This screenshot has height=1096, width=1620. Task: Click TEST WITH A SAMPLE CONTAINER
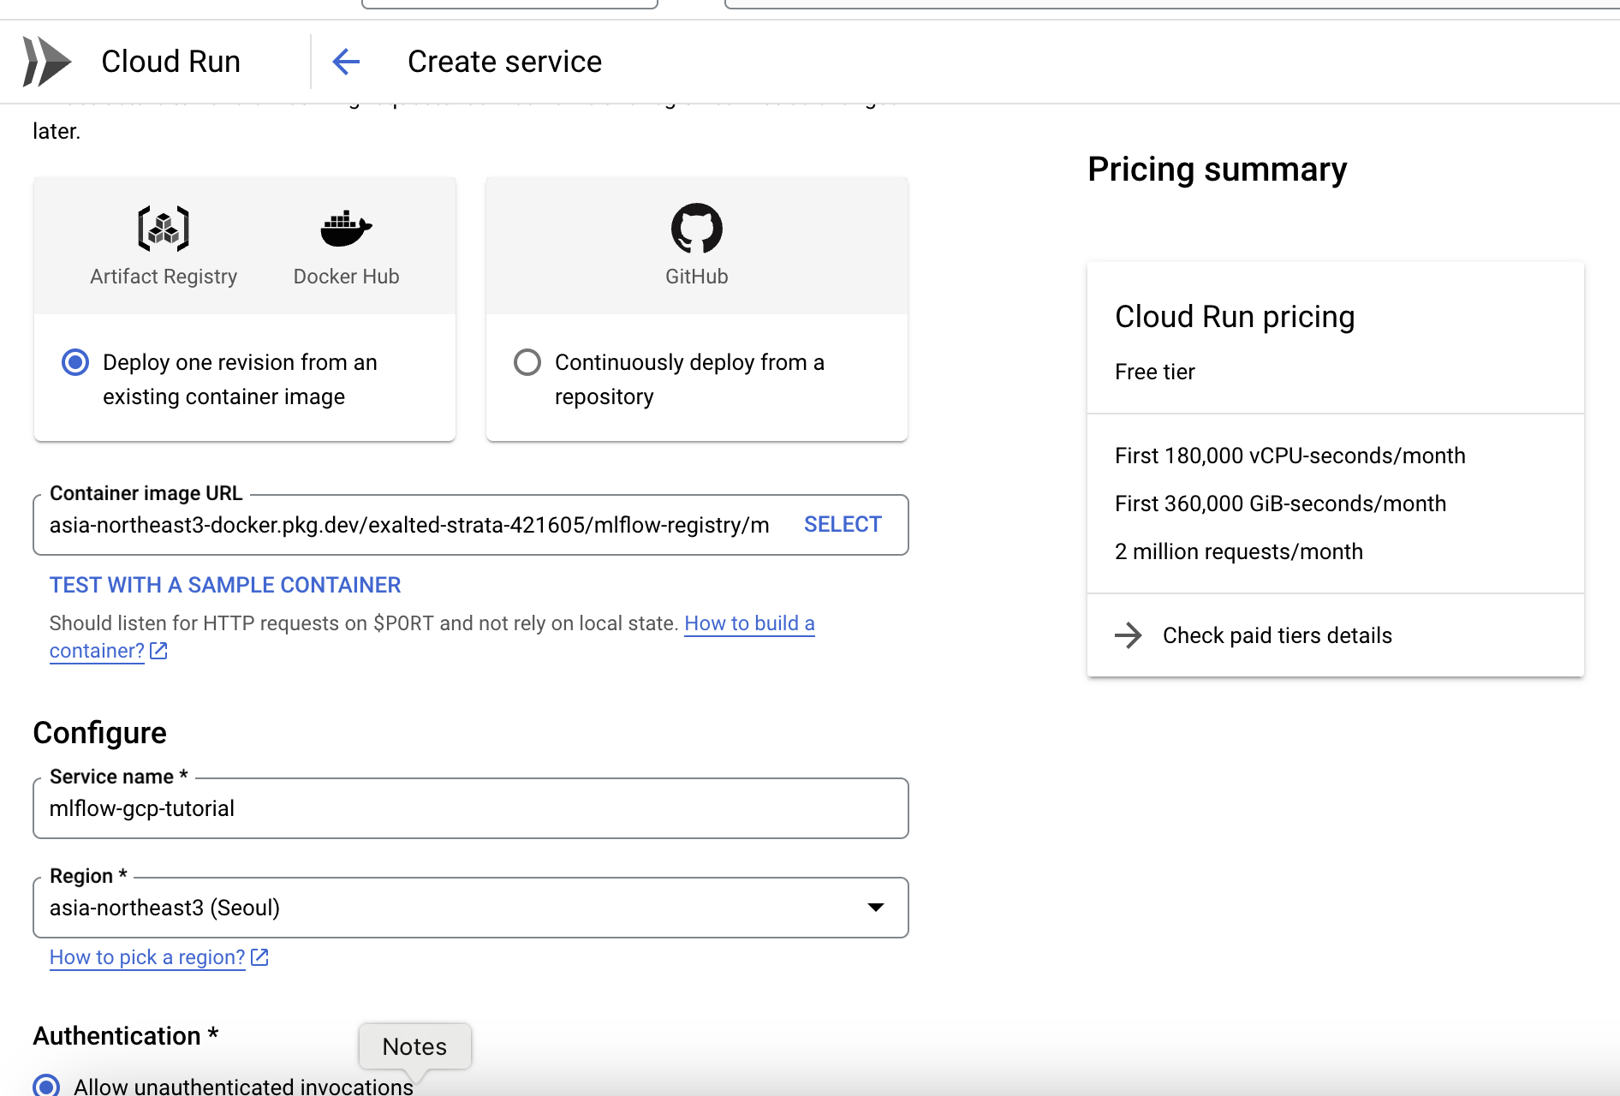coord(225,585)
